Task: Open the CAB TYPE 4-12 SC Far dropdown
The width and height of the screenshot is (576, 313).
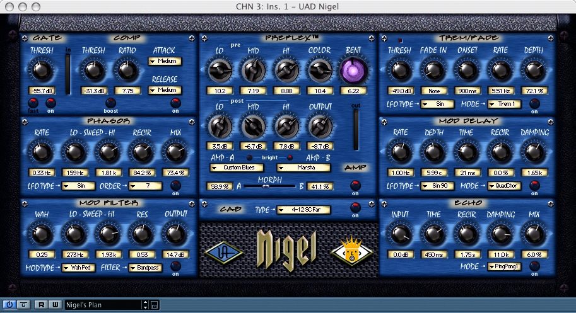Action: [303, 210]
